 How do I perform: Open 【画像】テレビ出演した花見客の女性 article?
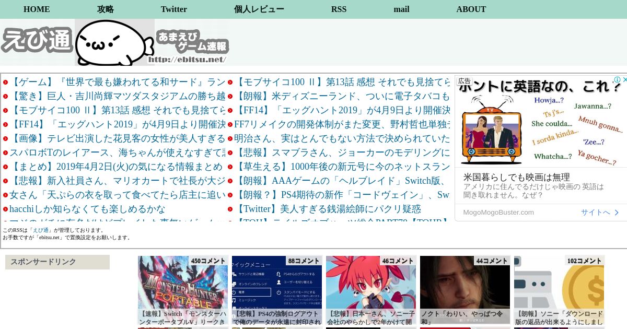[118, 138]
